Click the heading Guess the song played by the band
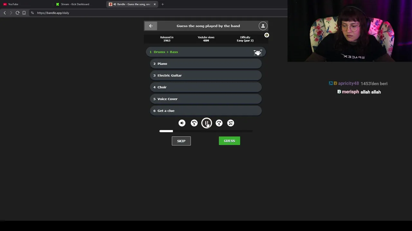 tap(208, 26)
